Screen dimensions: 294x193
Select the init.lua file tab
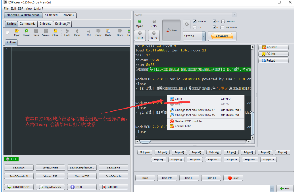coord(11,42)
